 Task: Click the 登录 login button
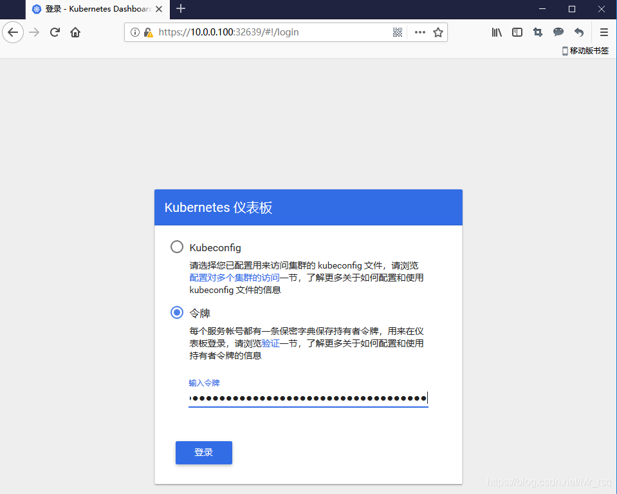tap(203, 452)
